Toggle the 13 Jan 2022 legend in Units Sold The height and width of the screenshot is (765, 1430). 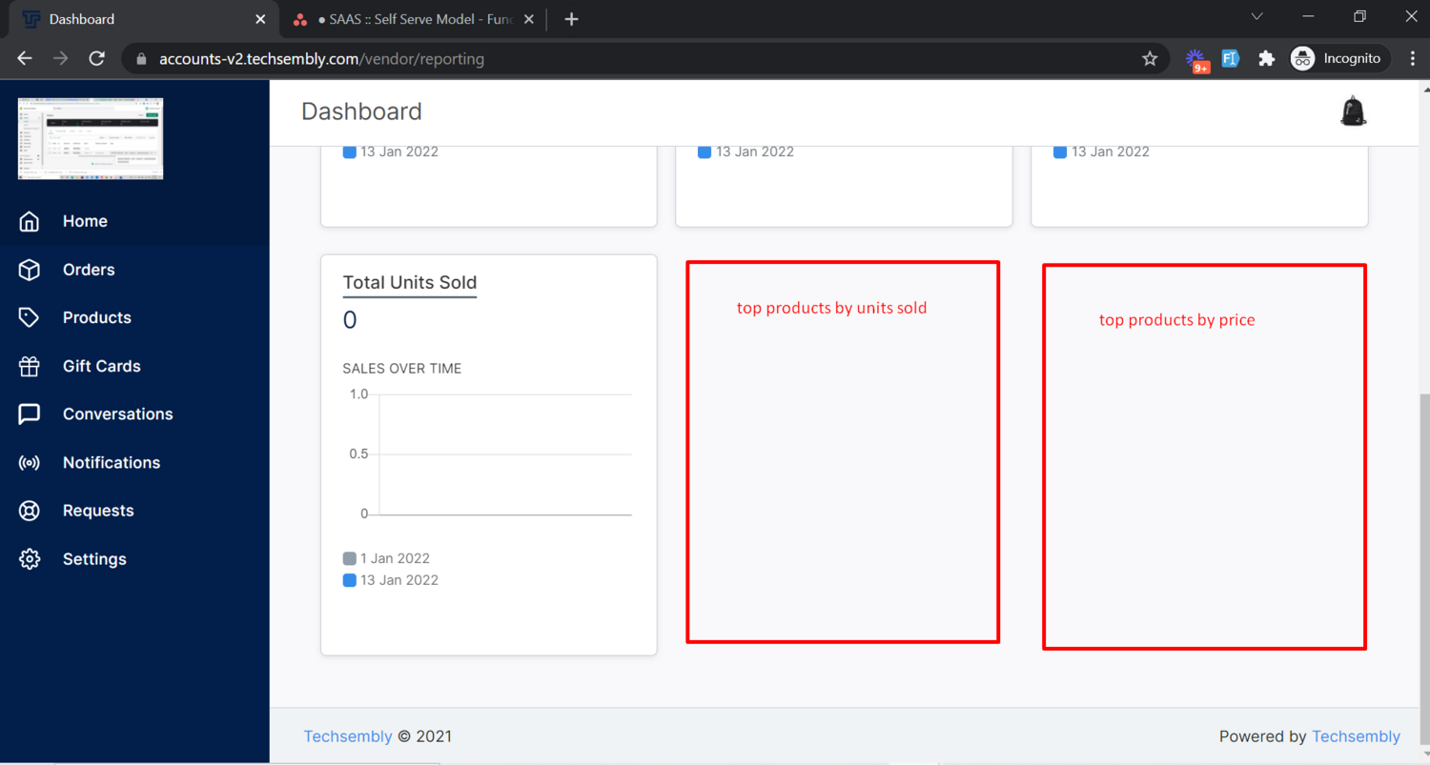[391, 580]
